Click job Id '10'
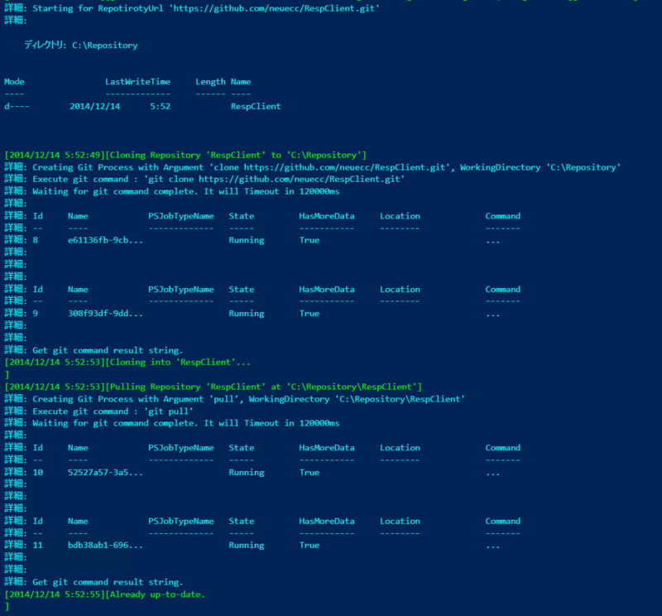Viewport: 662px width, 616px height. [x=38, y=473]
